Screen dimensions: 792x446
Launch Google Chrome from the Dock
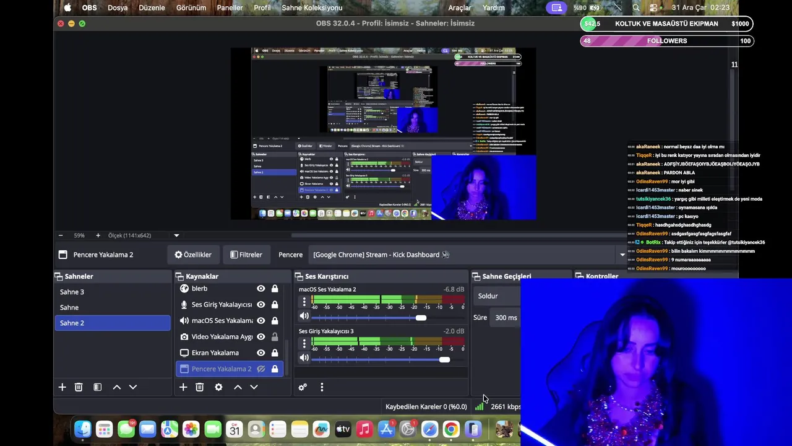(x=451, y=429)
